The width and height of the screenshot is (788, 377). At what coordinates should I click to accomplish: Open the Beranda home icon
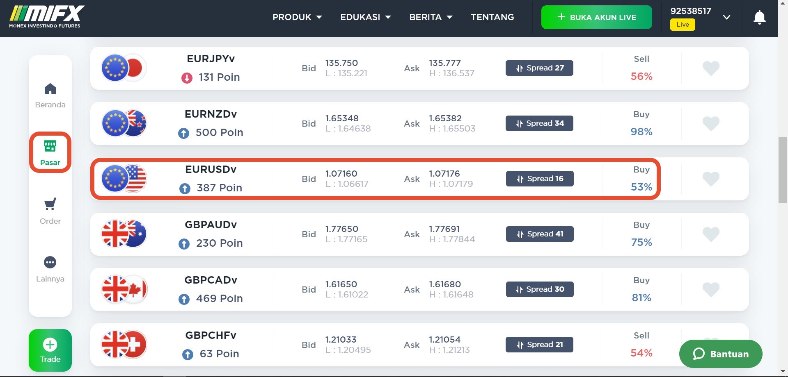[50, 89]
